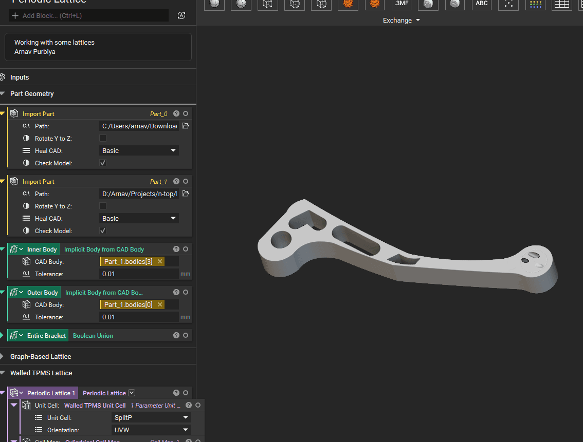Open the SplitP Unit Cell dropdown
Image resolution: width=583 pixels, height=442 pixels.
click(151, 417)
